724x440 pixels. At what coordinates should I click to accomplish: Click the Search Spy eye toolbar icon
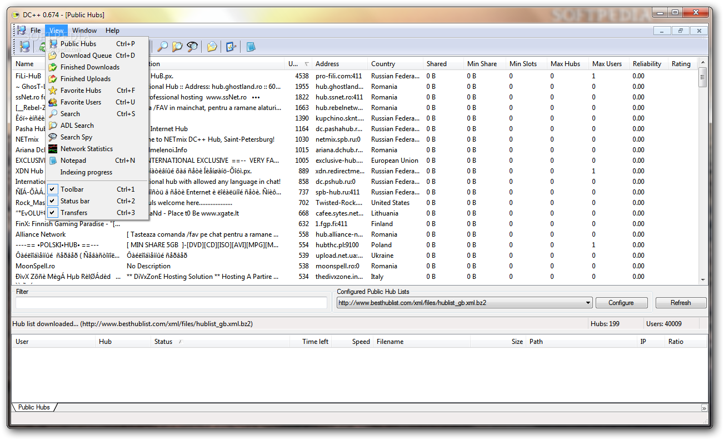192,47
